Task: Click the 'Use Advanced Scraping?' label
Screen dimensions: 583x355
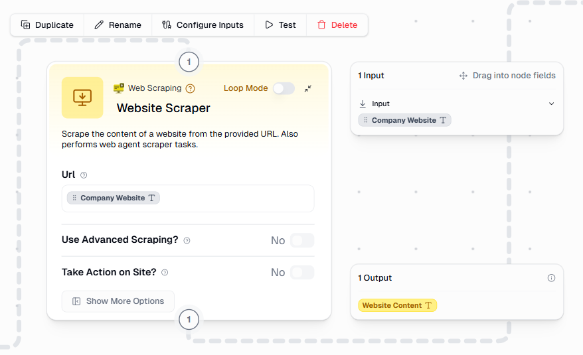Action: click(x=120, y=240)
